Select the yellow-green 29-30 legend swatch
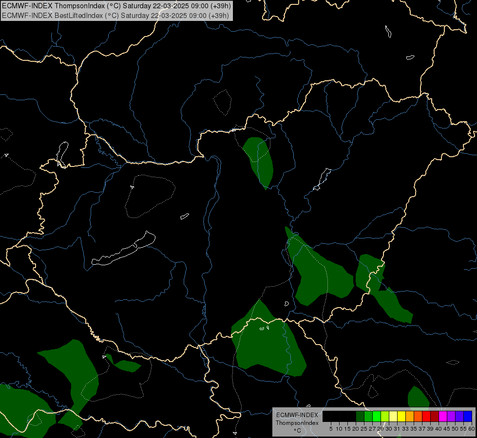477x438 pixels. click(x=385, y=416)
